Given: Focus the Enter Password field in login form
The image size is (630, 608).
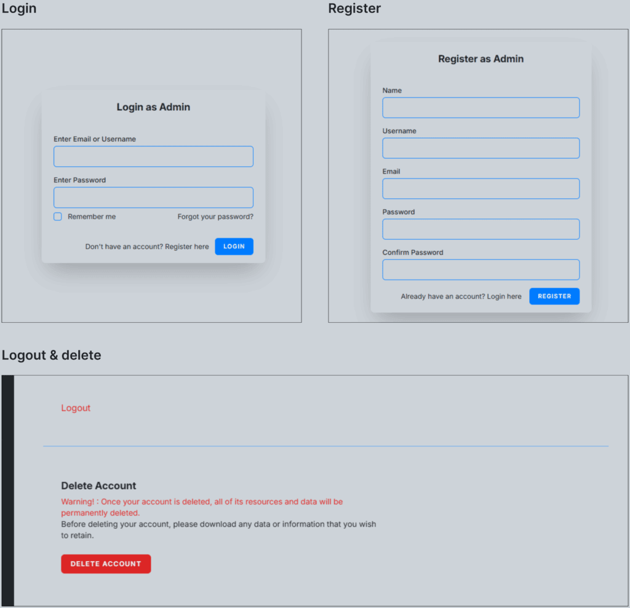Looking at the screenshot, I should point(153,198).
